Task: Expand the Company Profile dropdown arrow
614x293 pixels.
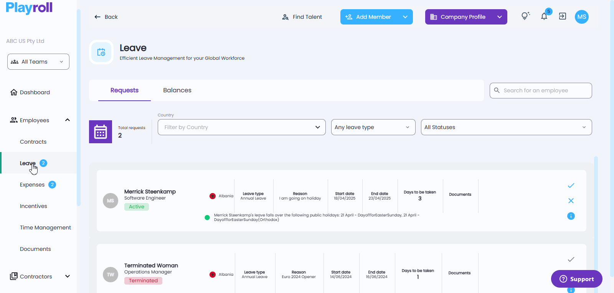Action: [x=500, y=17]
